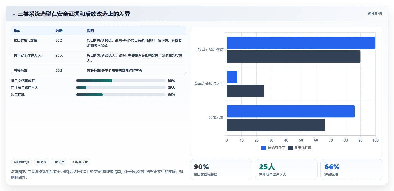Viewport: 394px width, 191px height.
Task: Click the 首年安全改造人天 progress bar
Action: 121,88
